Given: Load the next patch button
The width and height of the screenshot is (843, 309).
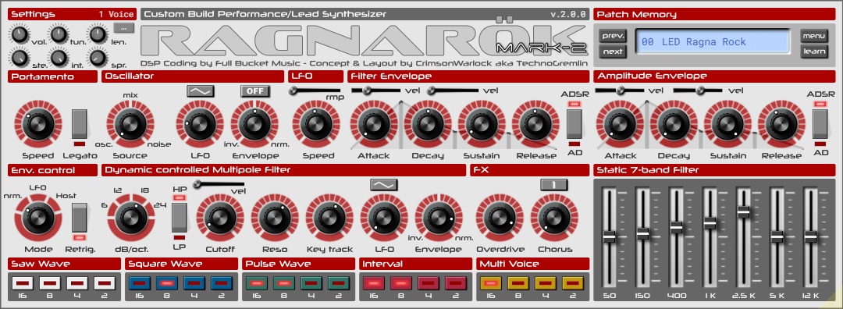Looking at the screenshot, I should [613, 52].
